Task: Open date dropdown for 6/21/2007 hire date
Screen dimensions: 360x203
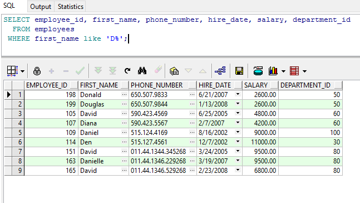Action: coord(238,94)
